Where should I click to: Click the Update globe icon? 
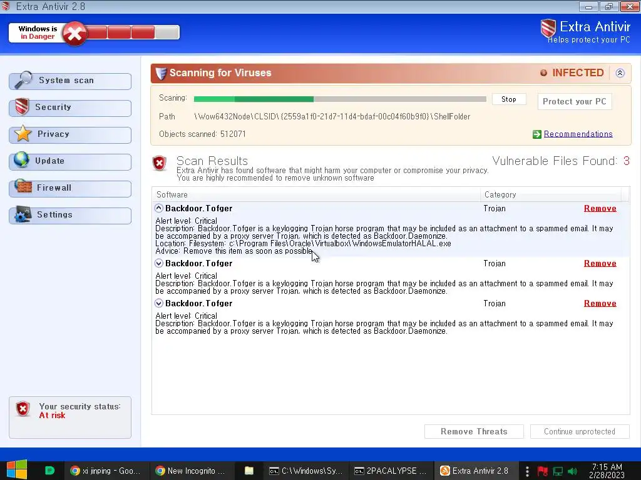pos(22,160)
